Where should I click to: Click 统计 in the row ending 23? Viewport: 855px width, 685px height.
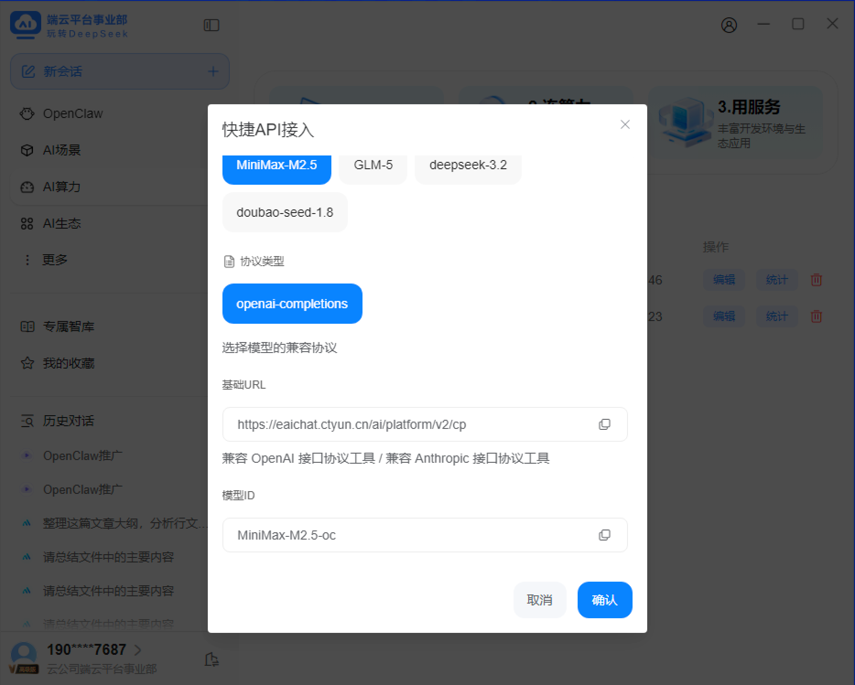777,316
